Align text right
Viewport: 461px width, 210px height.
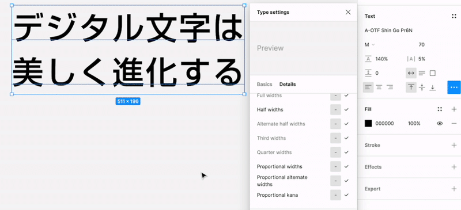coord(390,87)
